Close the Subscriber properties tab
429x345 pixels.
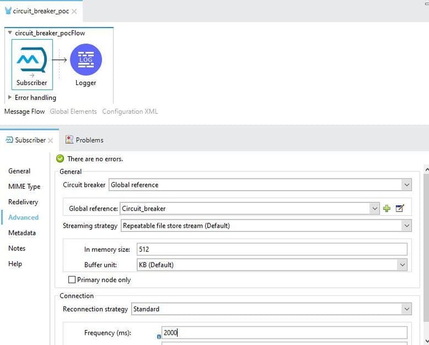pyautogui.click(x=51, y=140)
